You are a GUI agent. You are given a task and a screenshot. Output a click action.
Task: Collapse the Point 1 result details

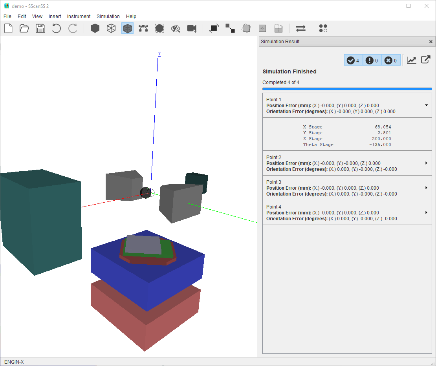[426, 105]
